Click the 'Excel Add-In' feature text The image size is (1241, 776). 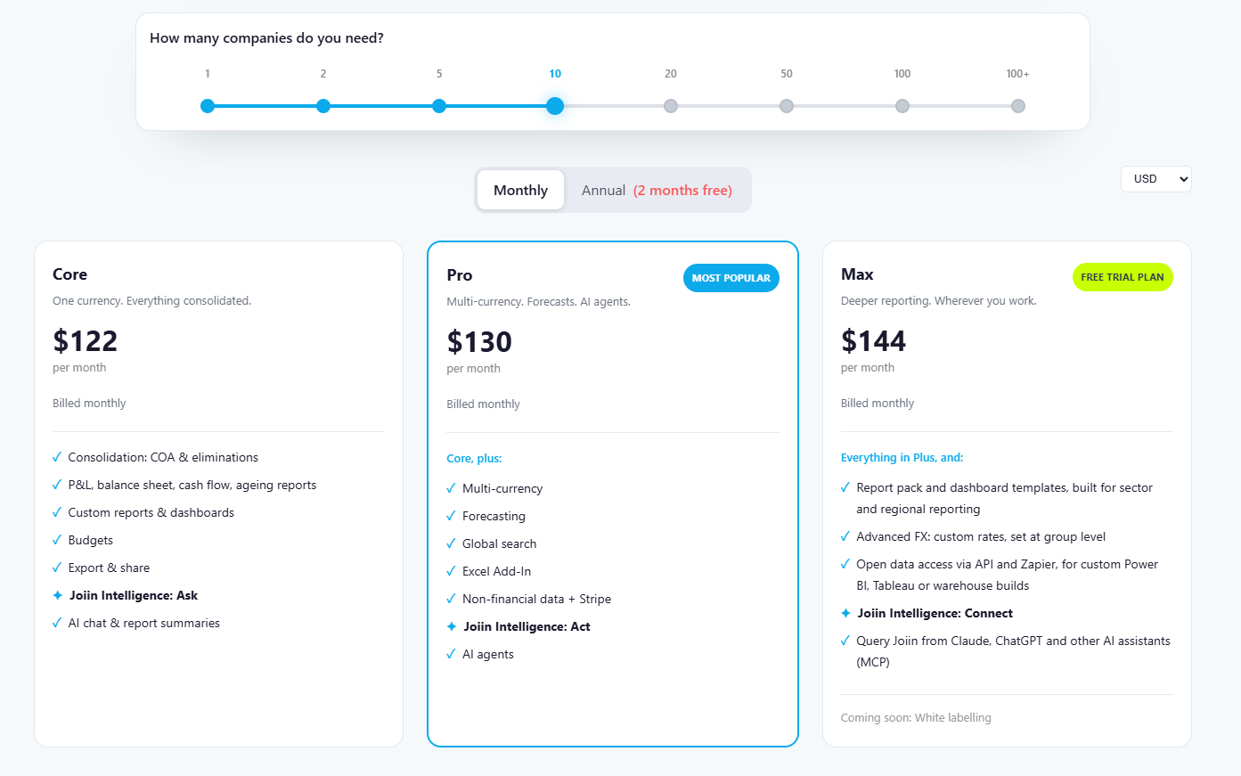pos(496,571)
